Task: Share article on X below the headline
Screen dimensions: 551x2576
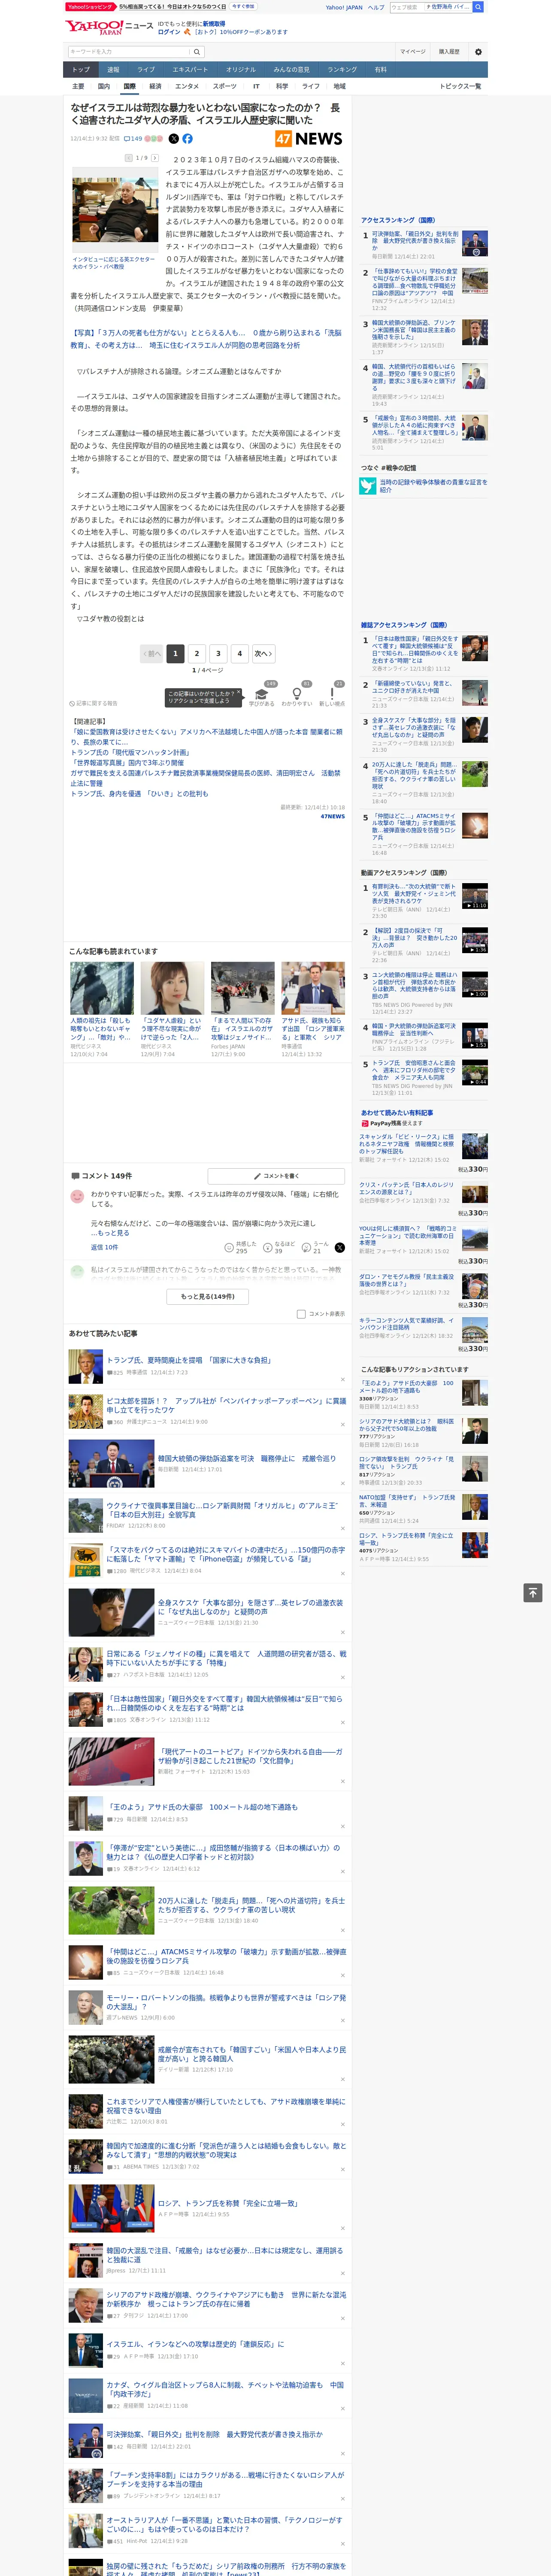Action: (173, 139)
